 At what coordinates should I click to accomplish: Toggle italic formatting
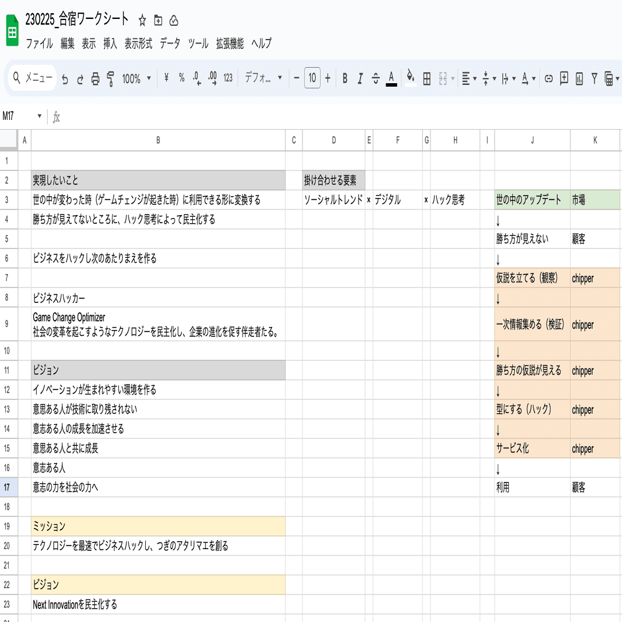click(360, 78)
